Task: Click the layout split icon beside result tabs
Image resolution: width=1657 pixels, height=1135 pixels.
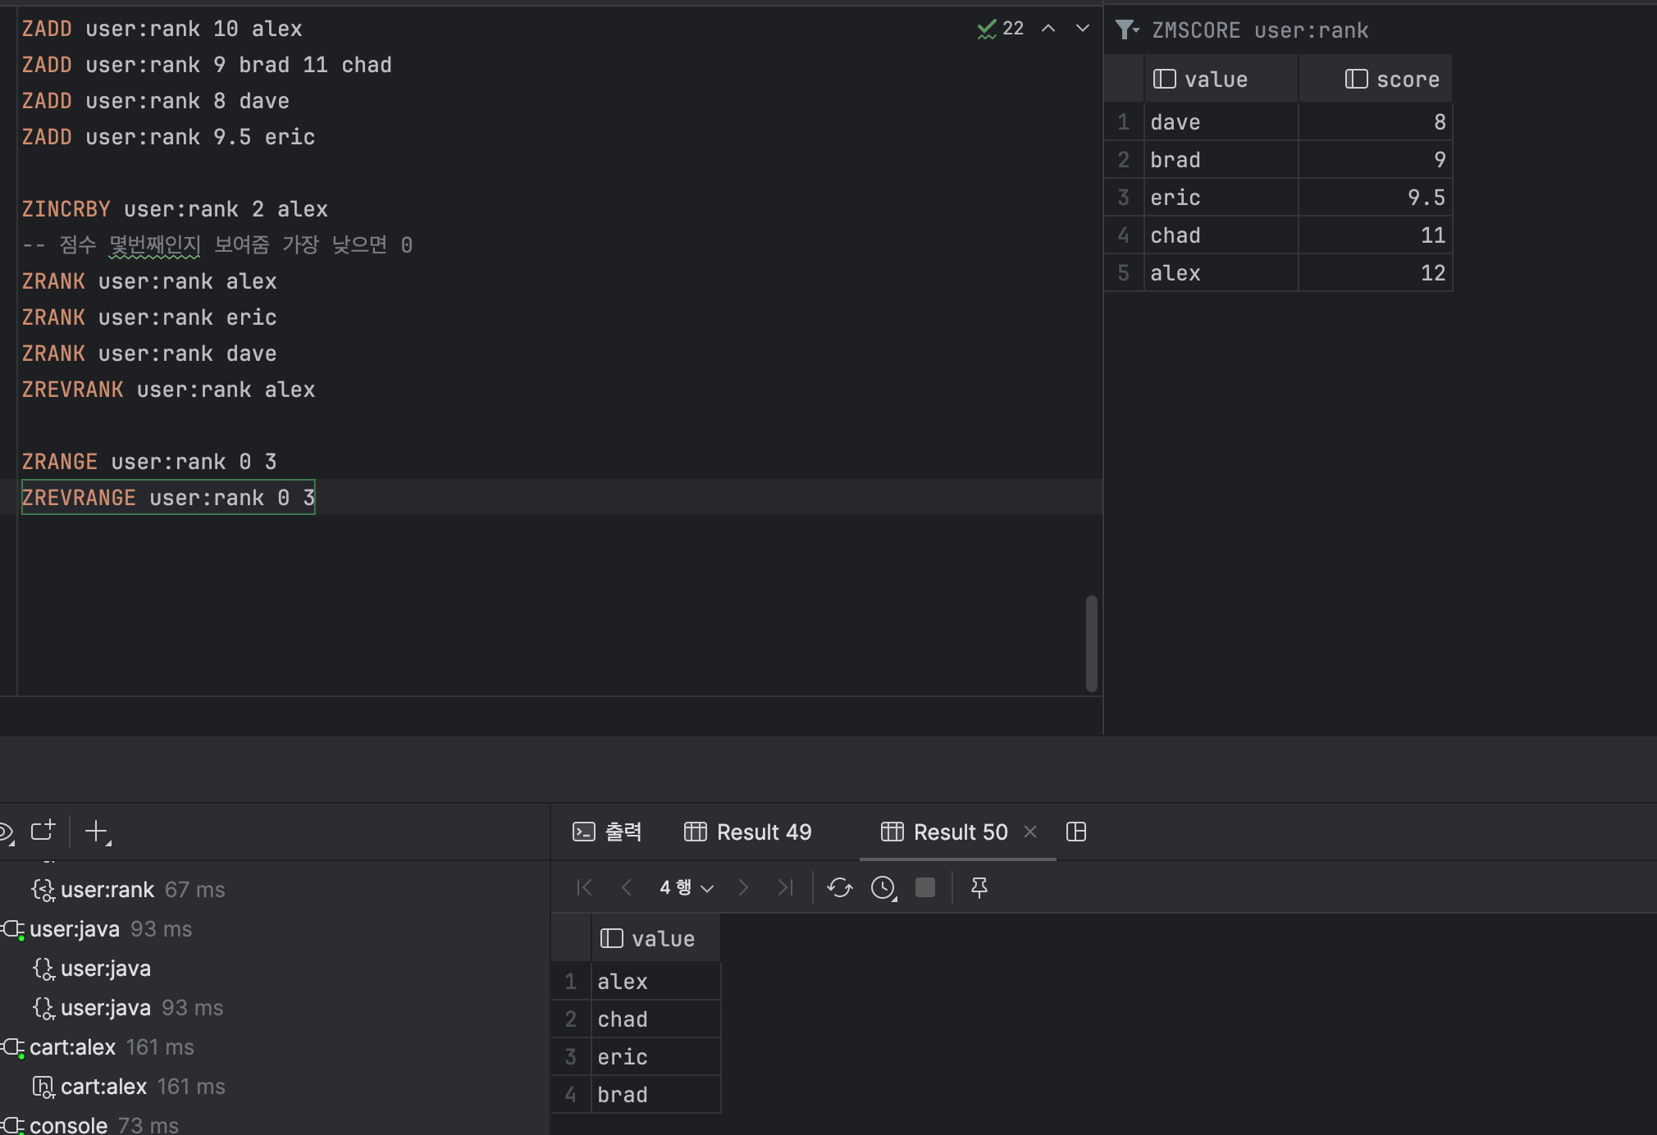Action: (x=1076, y=832)
